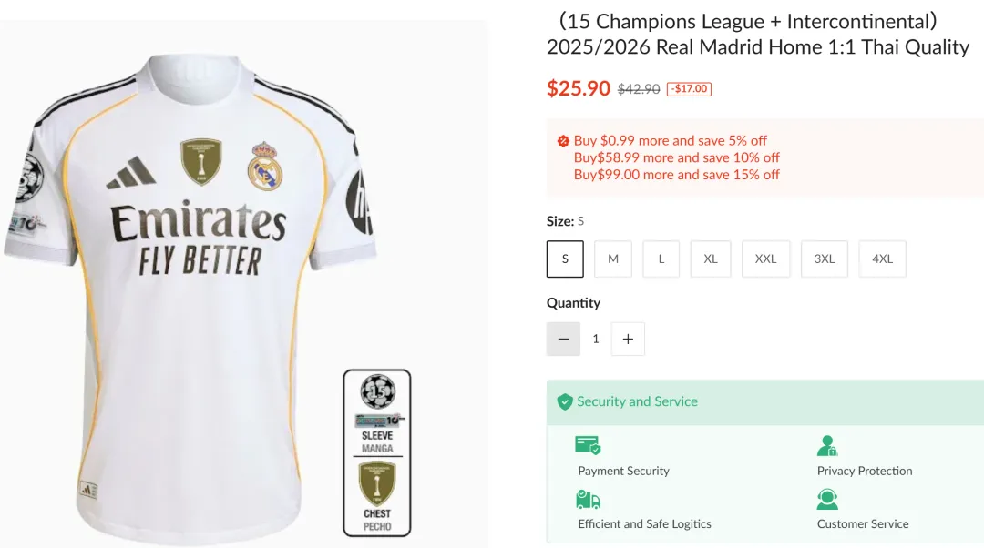Choose size L
Image resolution: width=984 pixels, height=548 pixels.
coord(661,259)
